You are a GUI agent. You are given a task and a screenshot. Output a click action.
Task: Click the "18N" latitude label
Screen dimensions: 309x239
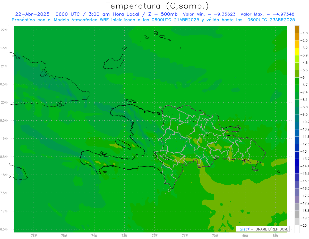pyautogui.click(x=4, y=175)
